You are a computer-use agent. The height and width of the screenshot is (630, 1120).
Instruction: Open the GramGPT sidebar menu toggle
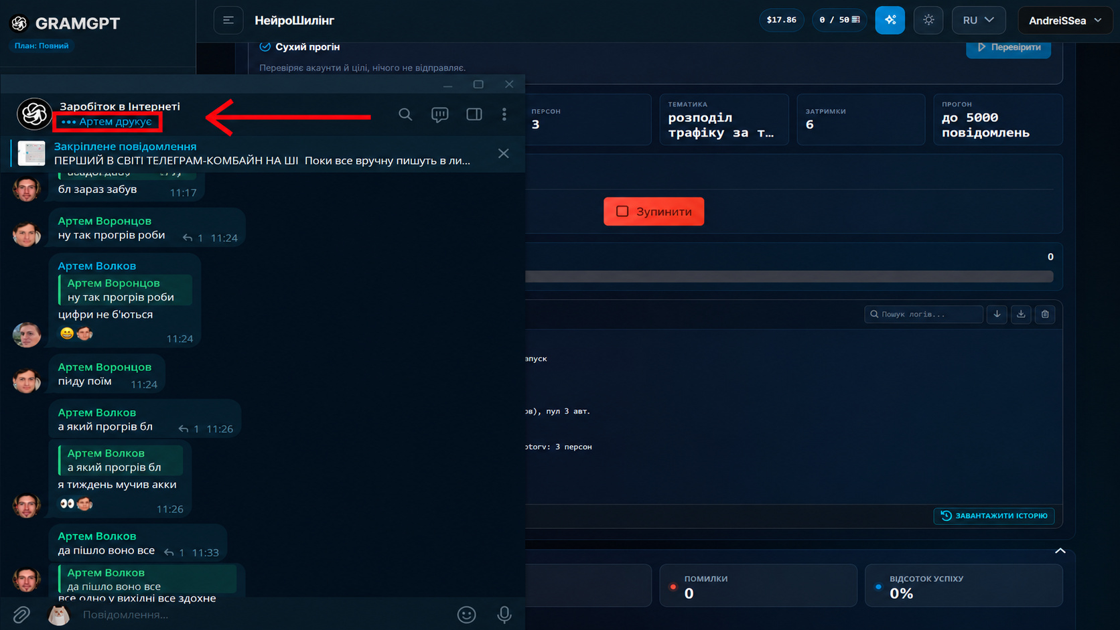click(228, 20)
